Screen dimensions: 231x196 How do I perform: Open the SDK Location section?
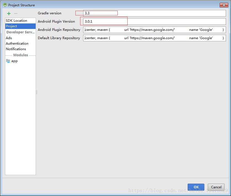pyautogui.click(x=17, y=21)
